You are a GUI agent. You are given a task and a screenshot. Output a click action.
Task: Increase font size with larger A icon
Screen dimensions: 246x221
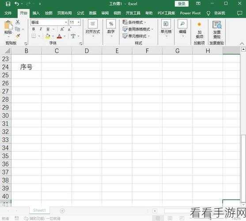coord(62,29)
